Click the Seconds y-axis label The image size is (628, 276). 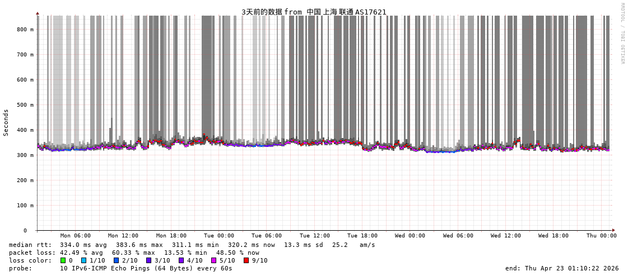tap(6, 122)
